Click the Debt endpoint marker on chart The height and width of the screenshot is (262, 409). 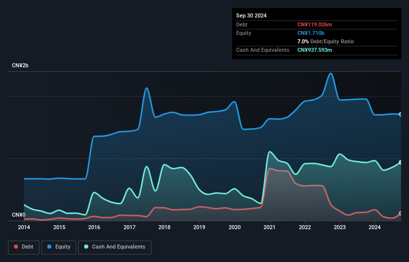click(401, 213)
